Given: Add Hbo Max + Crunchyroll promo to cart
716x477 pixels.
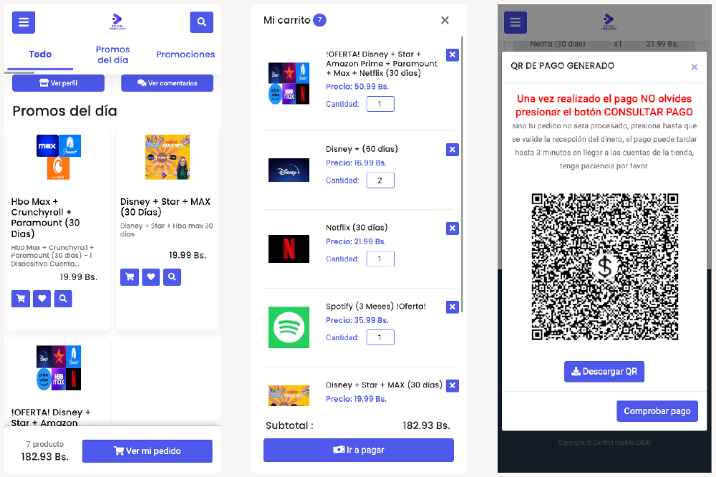Looking at the screenshot, I should [21, 299].
